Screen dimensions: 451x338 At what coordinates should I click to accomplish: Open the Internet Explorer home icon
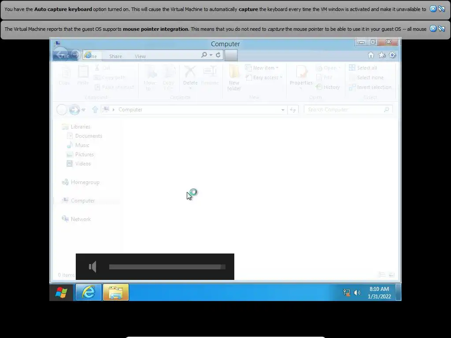click(371, 55)
